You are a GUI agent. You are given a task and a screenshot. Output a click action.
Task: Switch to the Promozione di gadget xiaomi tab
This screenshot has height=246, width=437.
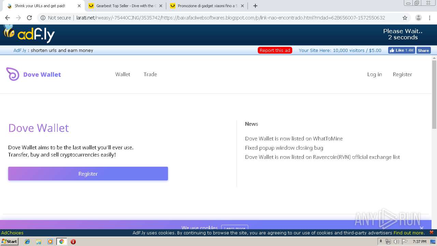[207, 6]
